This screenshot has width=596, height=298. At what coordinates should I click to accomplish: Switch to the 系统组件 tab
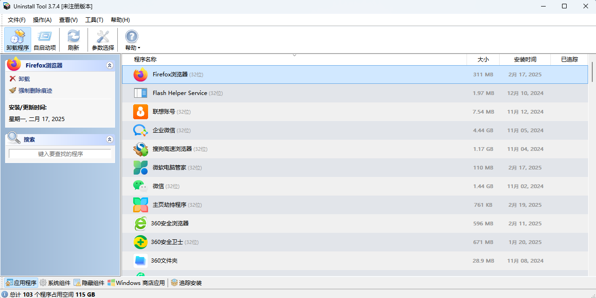55,283
